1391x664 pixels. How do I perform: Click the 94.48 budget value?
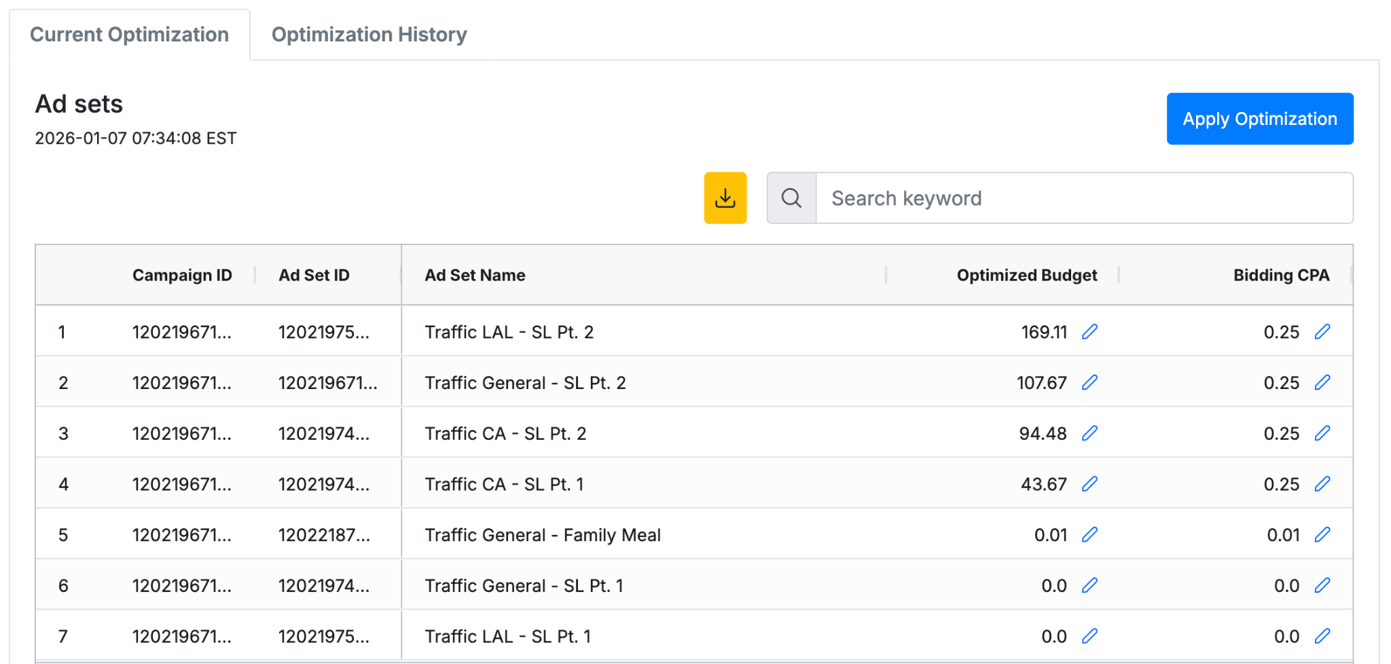(1043, 433)
